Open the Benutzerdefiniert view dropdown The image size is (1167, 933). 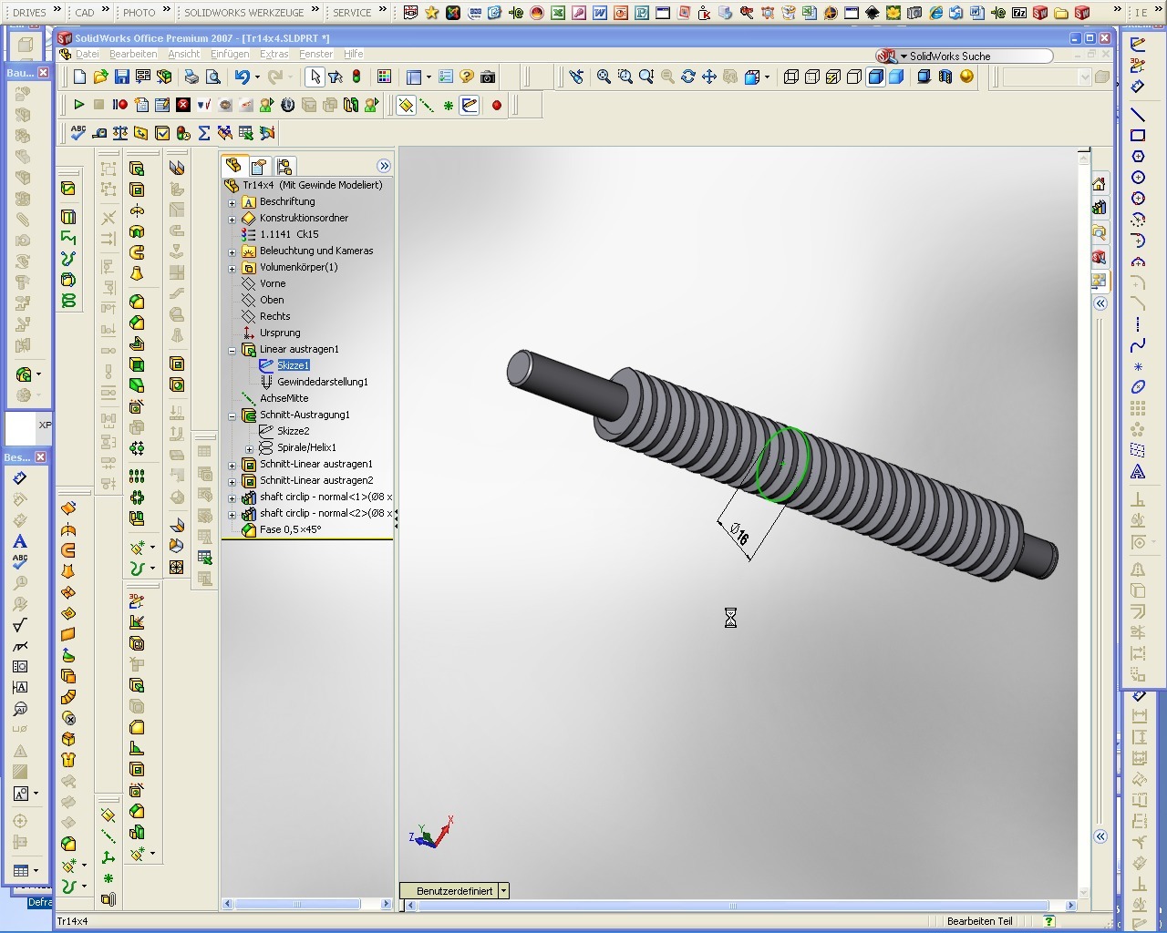pyautogui.click(x=503, y=891)
